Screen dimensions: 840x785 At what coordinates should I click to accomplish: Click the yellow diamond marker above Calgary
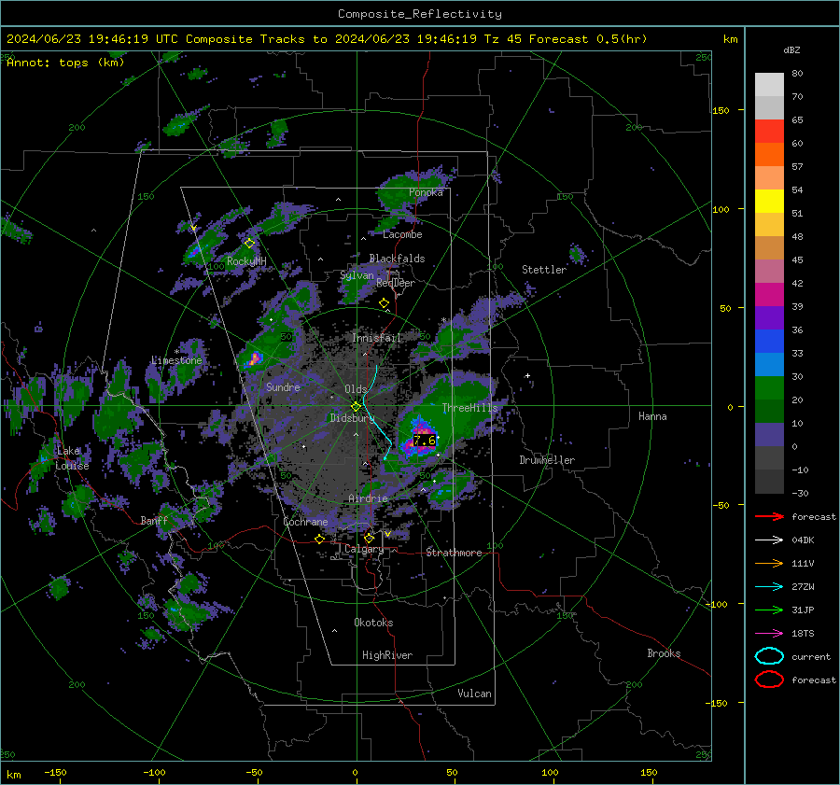(369, 538)
